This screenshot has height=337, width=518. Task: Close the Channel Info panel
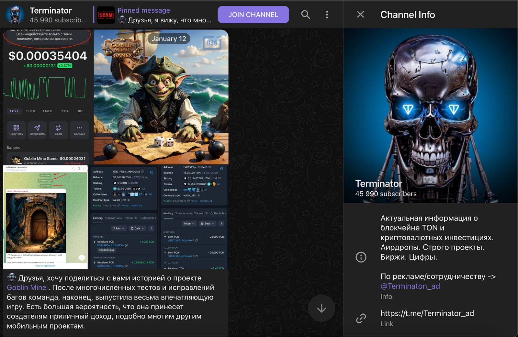(360, 15)
